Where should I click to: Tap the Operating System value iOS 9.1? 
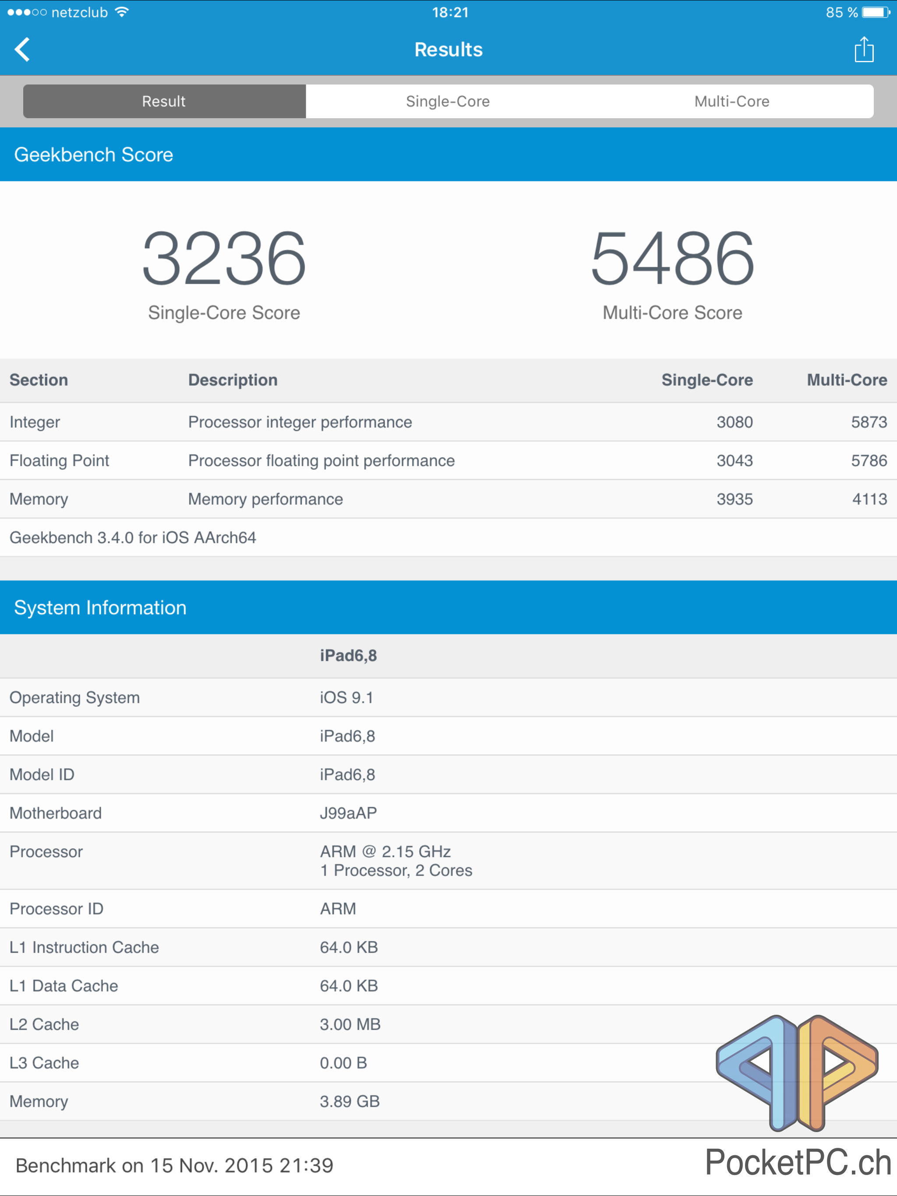(x=346, y=697)
